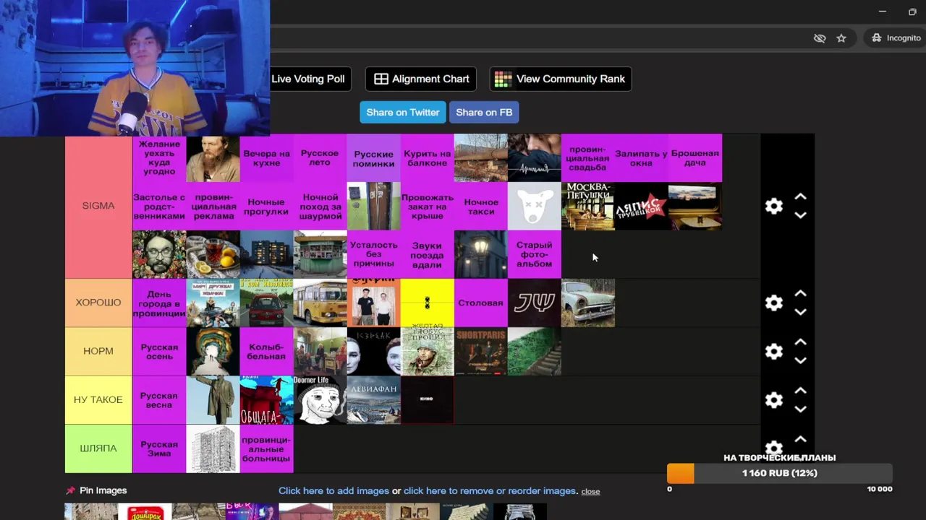Open settings gear for НУ ТАКОЕ tier
This screenshot has width=926, height=520.
(x=774, y=399)
